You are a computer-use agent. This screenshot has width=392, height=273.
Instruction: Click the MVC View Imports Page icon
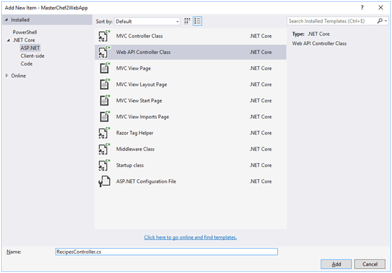104,117
